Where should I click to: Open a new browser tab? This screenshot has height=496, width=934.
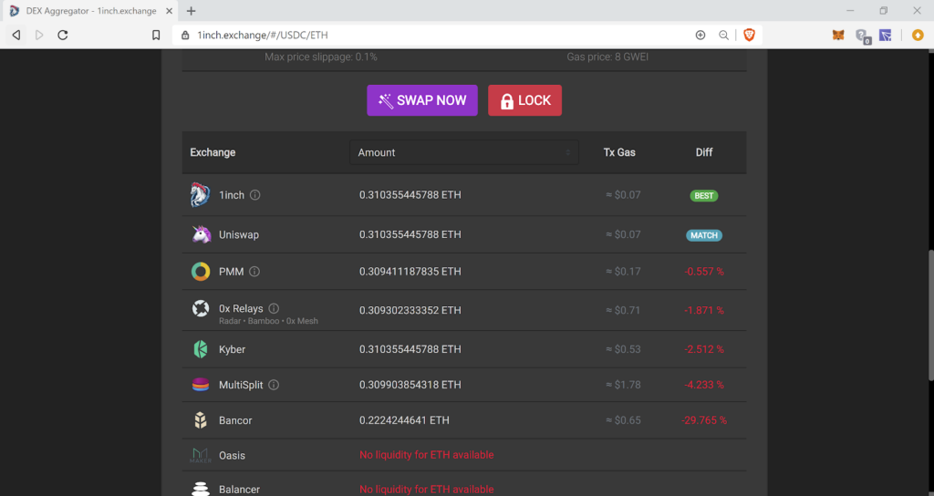coord(191,11)
